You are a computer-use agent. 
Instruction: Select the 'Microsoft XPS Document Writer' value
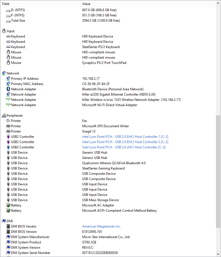pyautogui.click(x=106, y=126)
